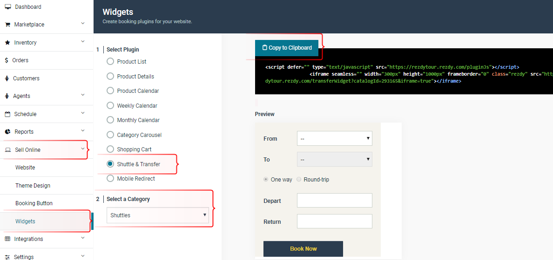
Task: Click the Marketplace cart icon
Action: [x=7, y=25]
